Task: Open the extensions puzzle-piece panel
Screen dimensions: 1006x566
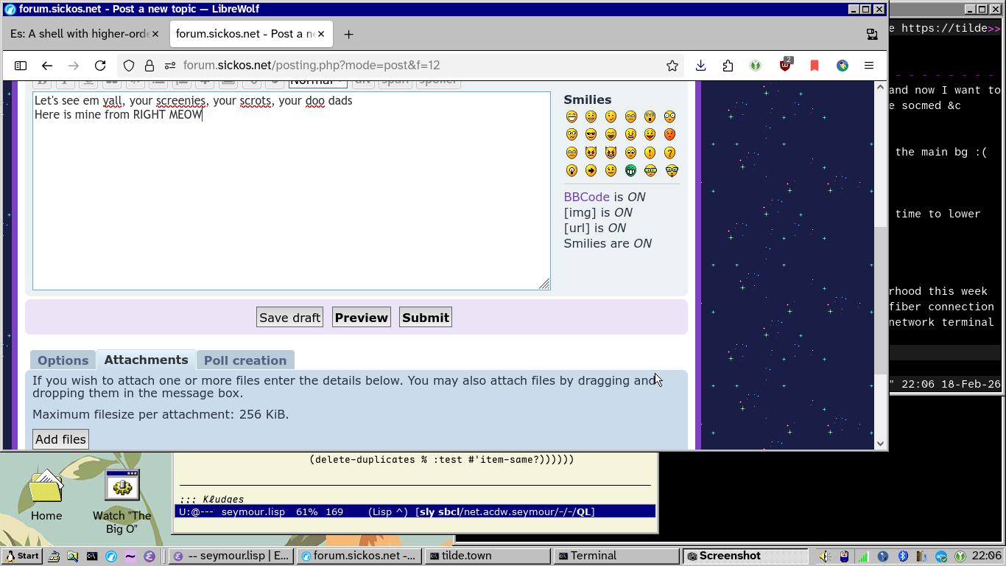Action: pyautogui.click(x=728, y=65)
